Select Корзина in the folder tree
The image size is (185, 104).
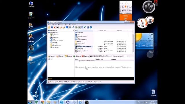54,42
